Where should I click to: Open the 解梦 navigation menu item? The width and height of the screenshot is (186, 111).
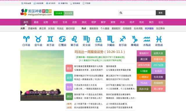point(103,22)
